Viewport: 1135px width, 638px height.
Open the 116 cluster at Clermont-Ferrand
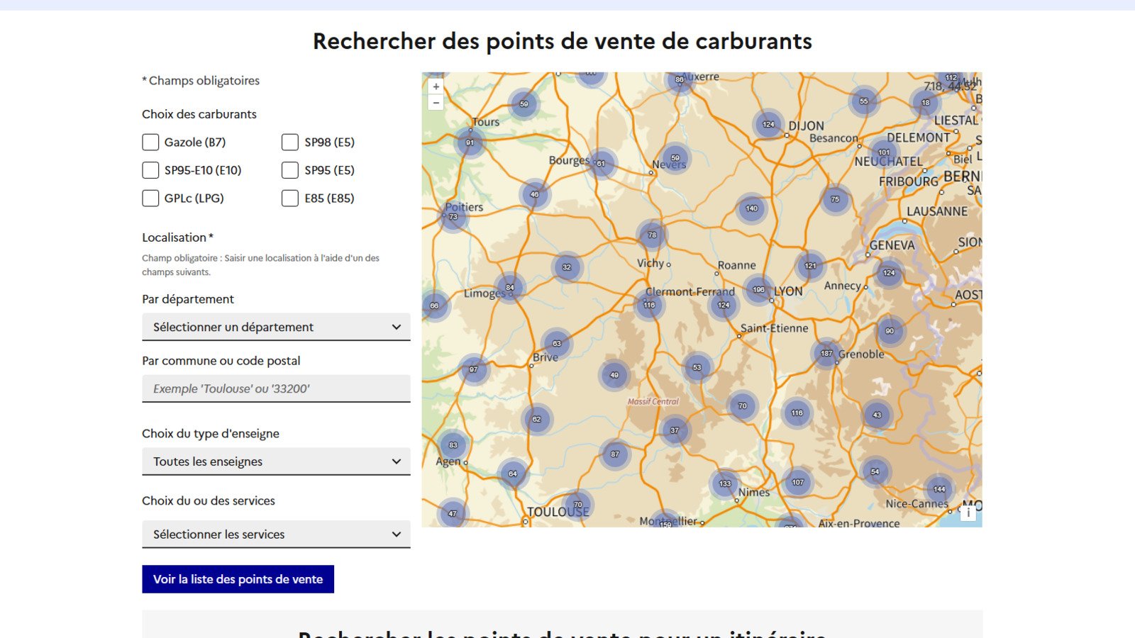(649, 305)
